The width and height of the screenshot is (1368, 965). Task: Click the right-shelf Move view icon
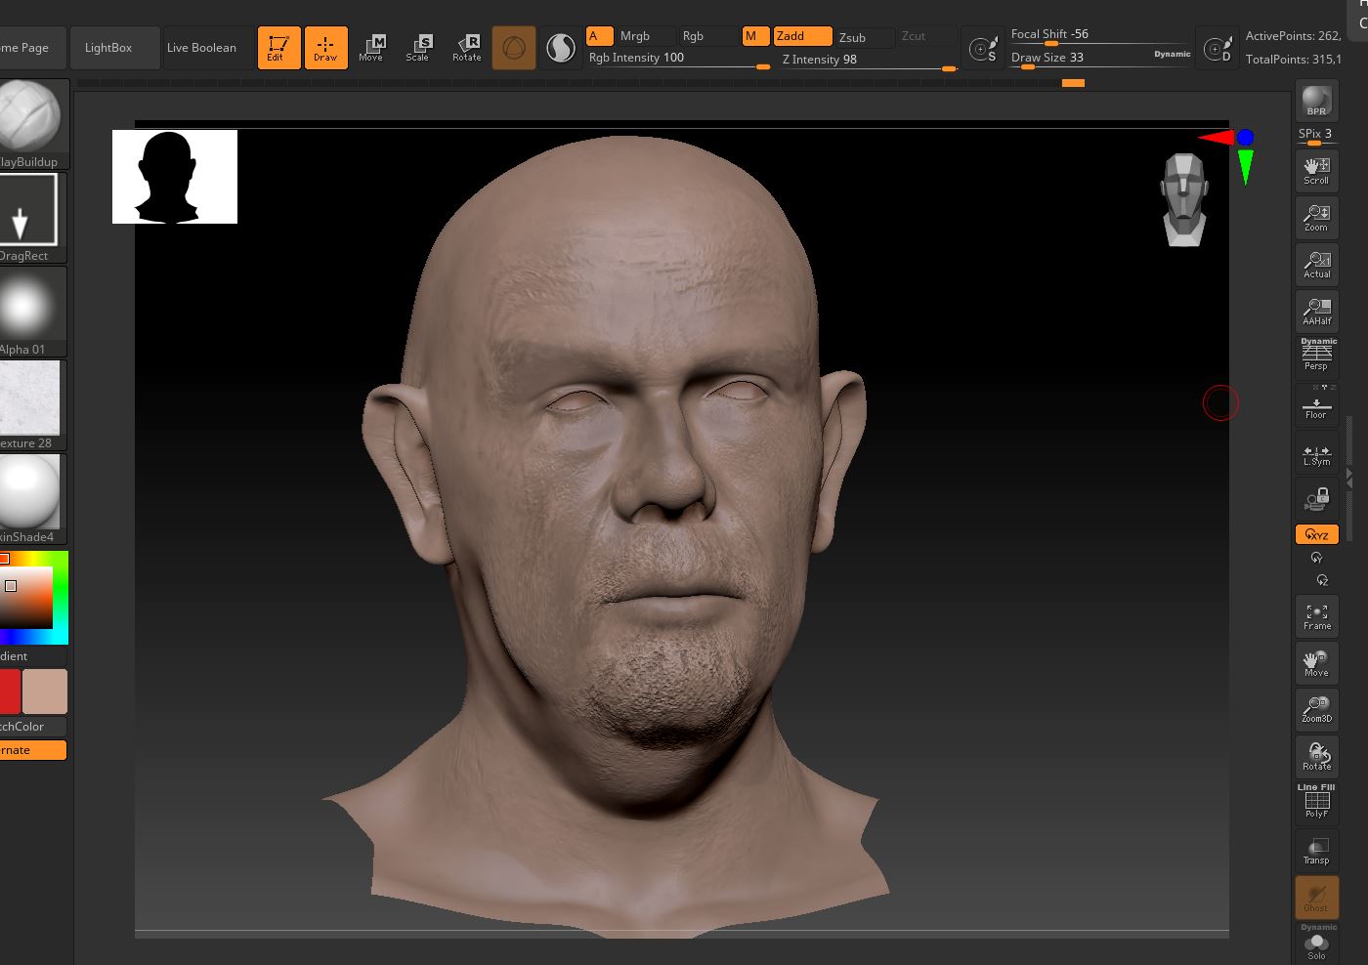tap(1316, 663)
